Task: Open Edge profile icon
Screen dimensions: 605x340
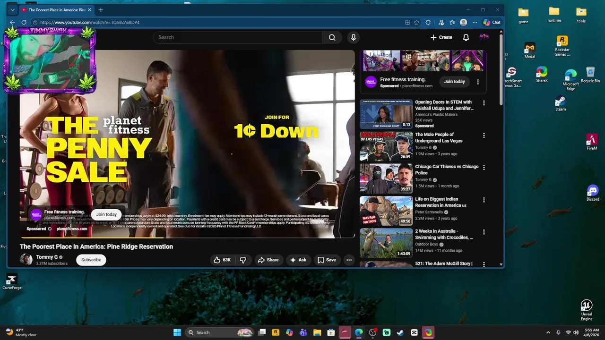Action: pos(464,22)
